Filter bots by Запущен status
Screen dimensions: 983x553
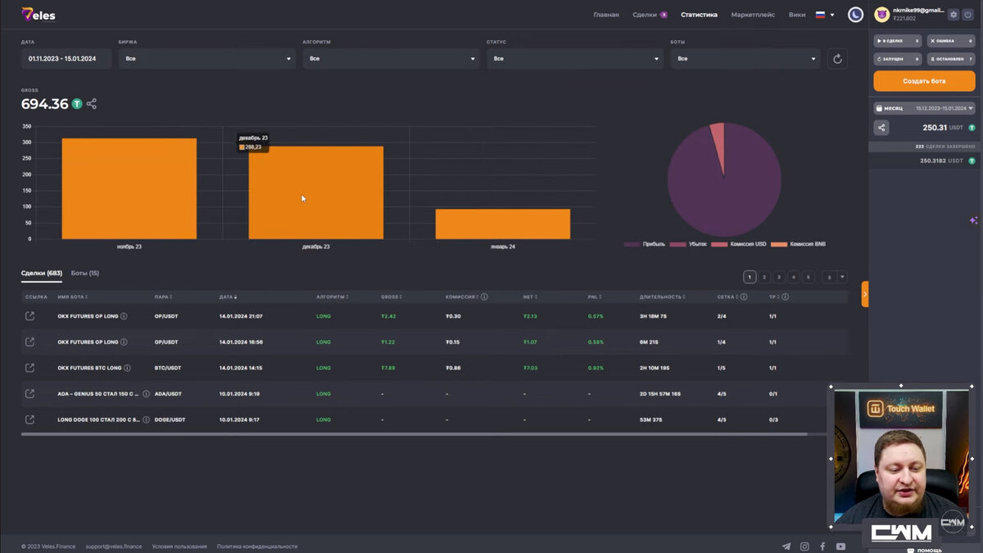click(897, 59)
